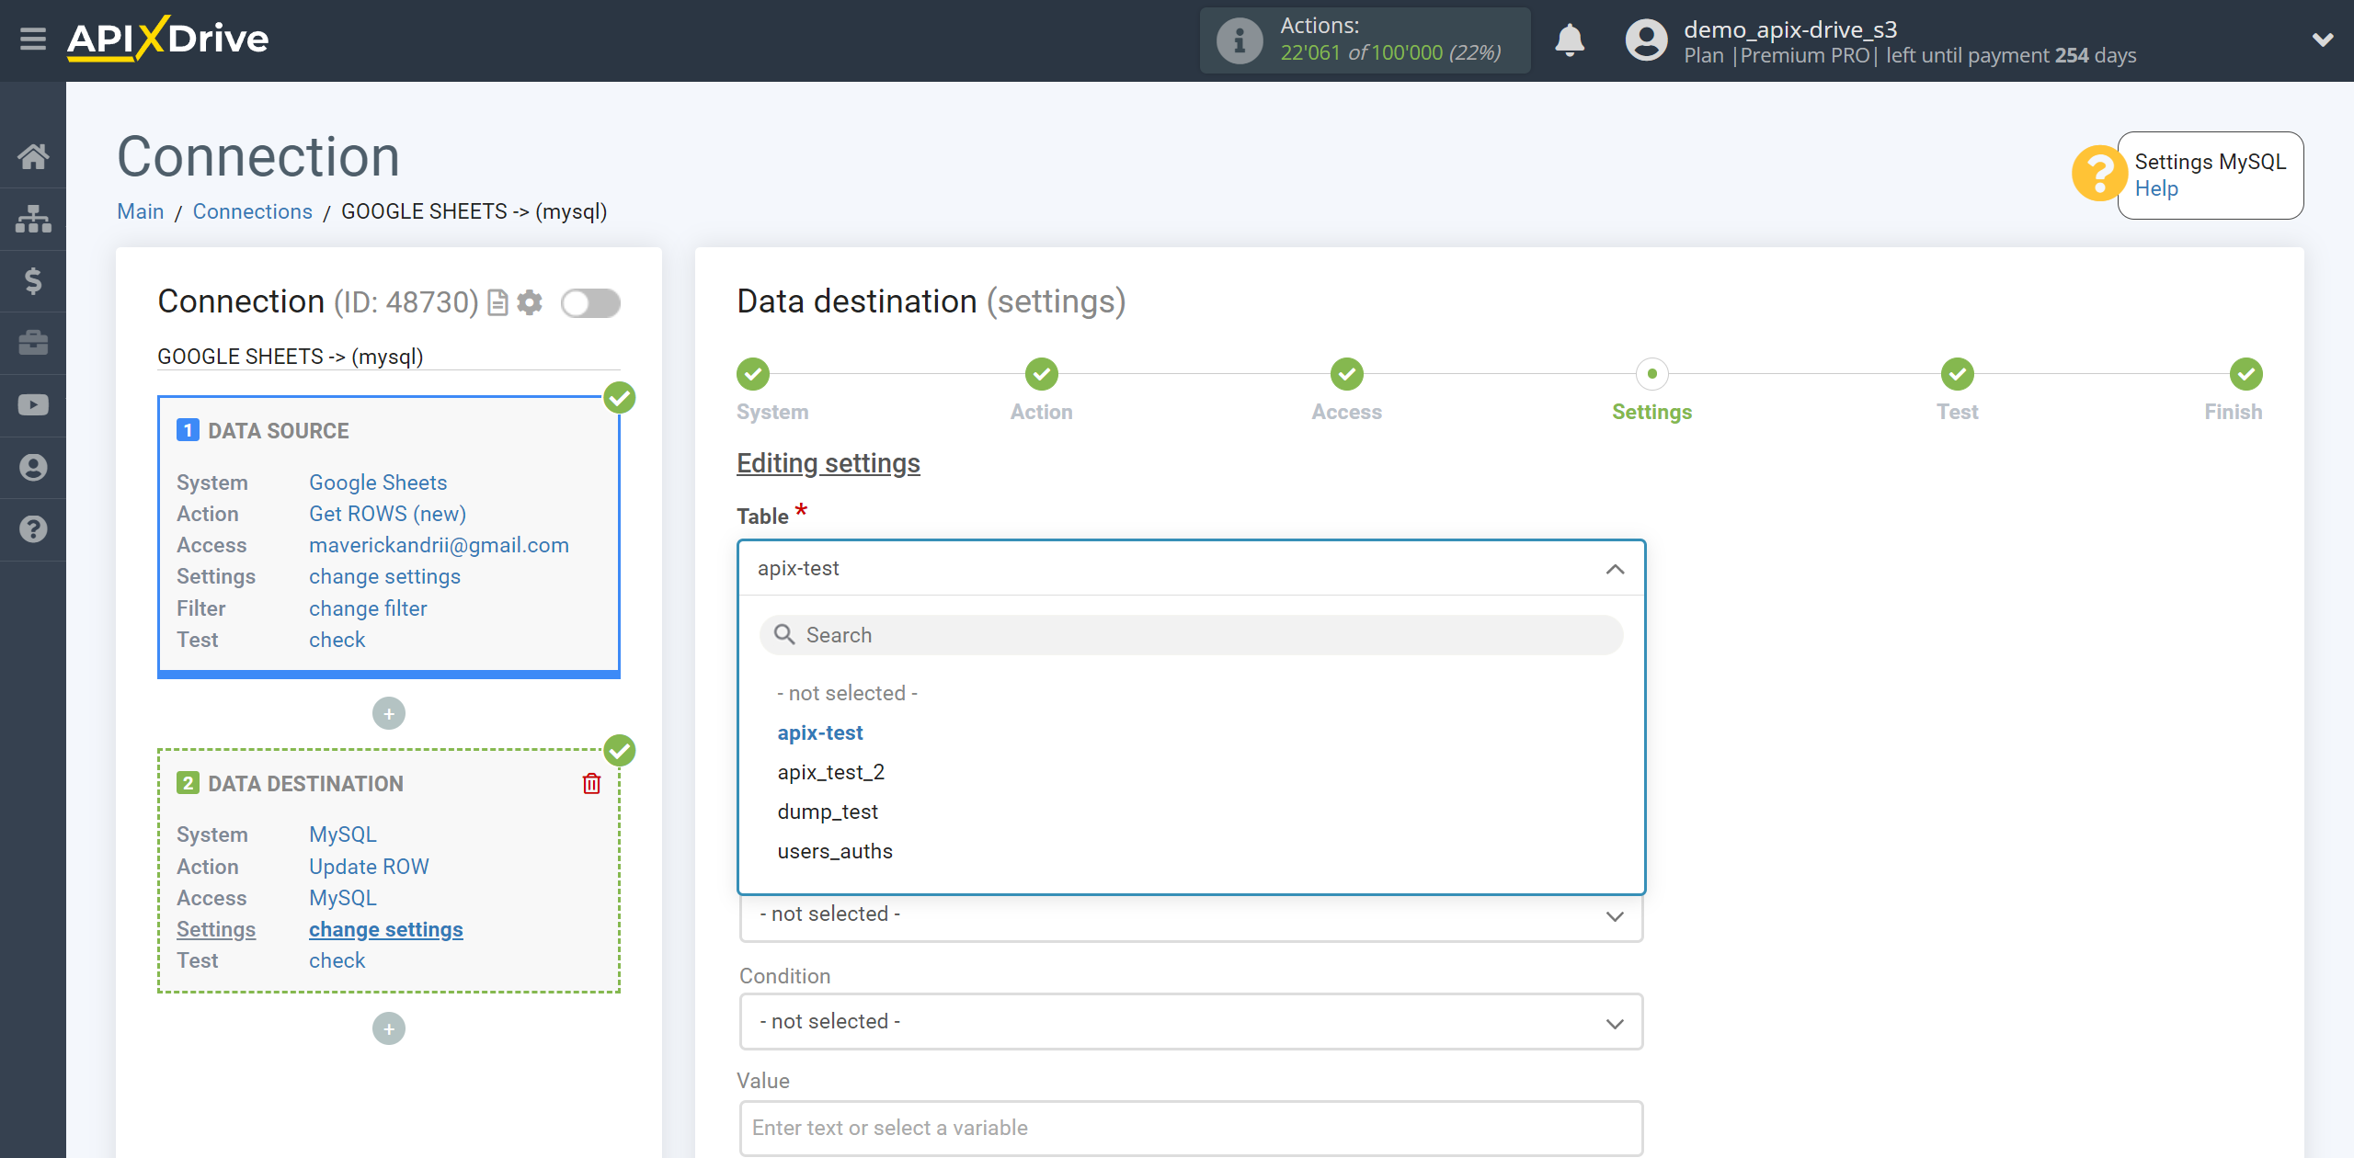Click the yellow help question mark

tap(2098, 174)
